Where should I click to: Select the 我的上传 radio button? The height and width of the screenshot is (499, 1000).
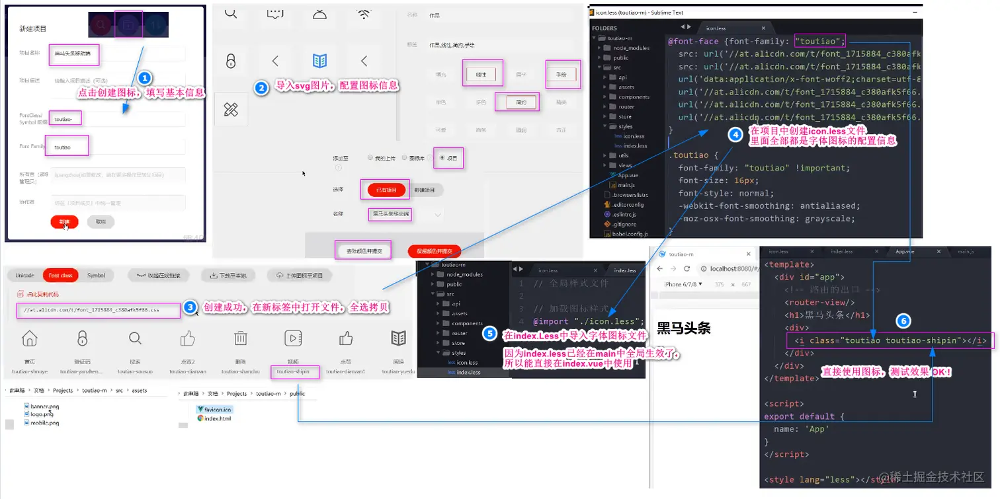pos(370,158)
